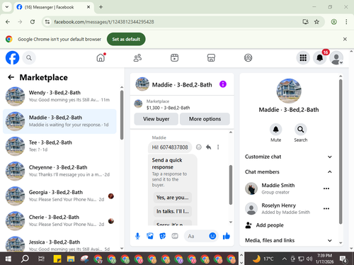Expand the Customize chat section
354x265 pixels.
pos(288,157)
